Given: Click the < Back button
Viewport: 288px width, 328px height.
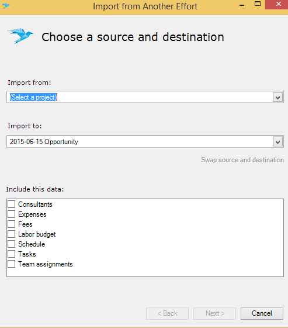Looking at the screenshot, I should coord(168,313).
